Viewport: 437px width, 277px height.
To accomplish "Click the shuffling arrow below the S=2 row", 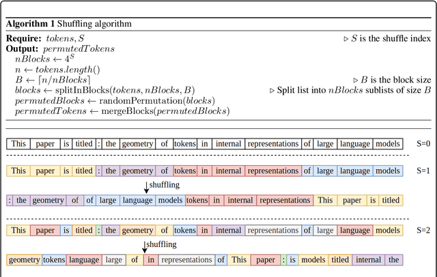I will [146, 246].
